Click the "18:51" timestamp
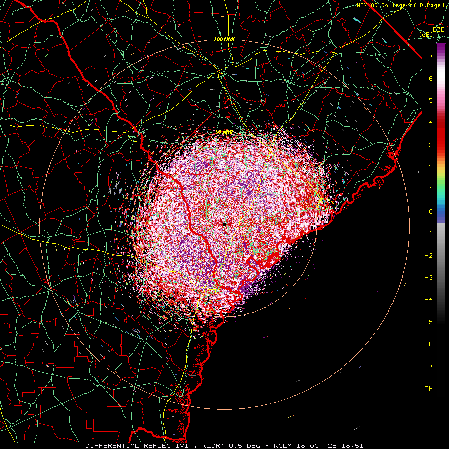This screenshot has height=449, width=449. coord(353,446)
